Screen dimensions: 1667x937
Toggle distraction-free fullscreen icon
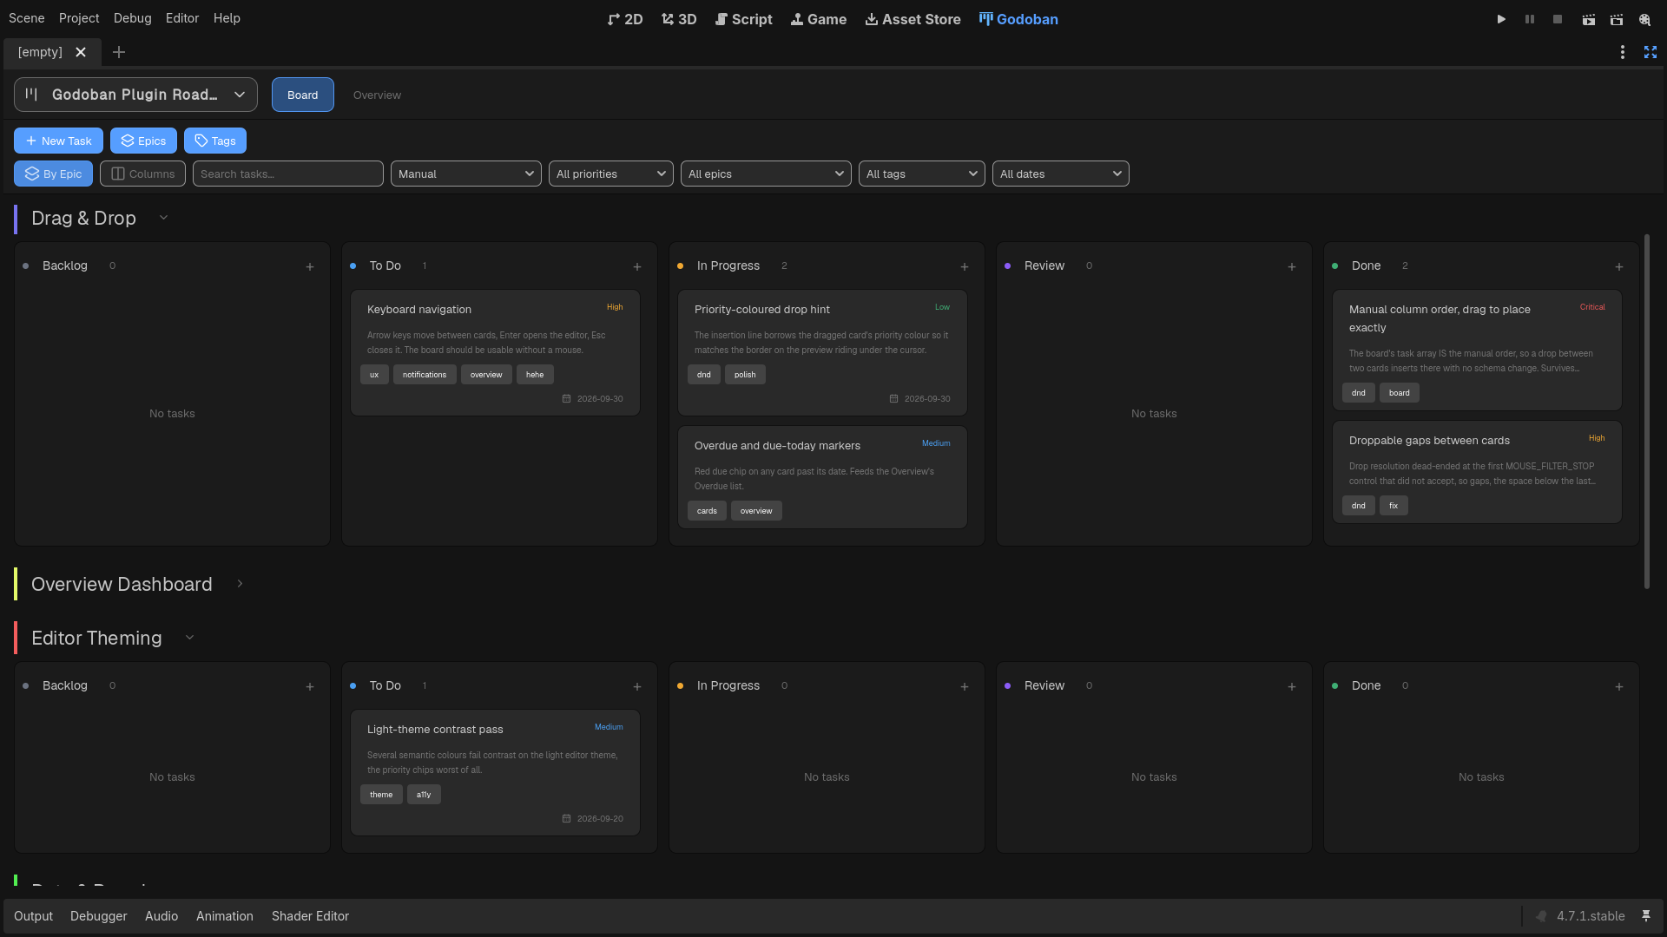1651,52
